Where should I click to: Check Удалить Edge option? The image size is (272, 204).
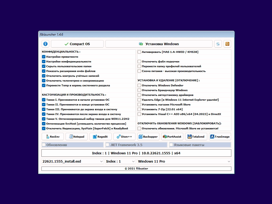[139, 100]
